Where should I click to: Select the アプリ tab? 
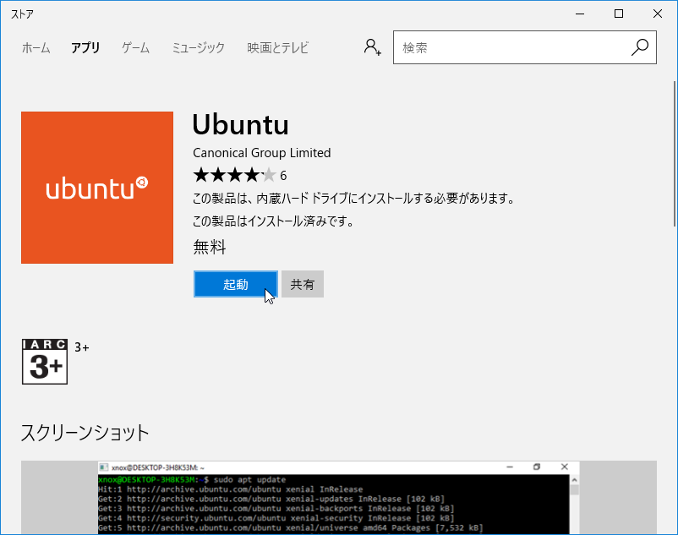click(x=85, y=47)
